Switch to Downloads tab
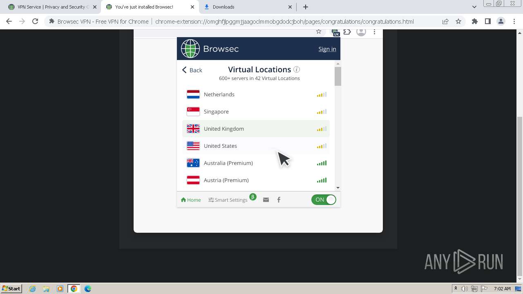This screenshot has width=523, height=294. 248,7
